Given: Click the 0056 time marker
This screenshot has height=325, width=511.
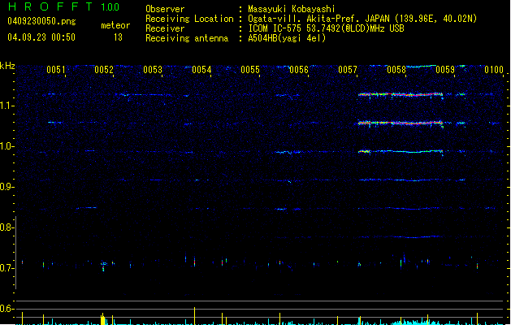Looking at the screenshot, I should 299,70.
